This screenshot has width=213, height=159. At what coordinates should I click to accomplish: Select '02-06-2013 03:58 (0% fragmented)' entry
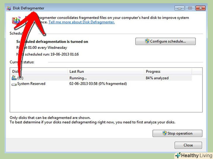click(x=98, y=84)
